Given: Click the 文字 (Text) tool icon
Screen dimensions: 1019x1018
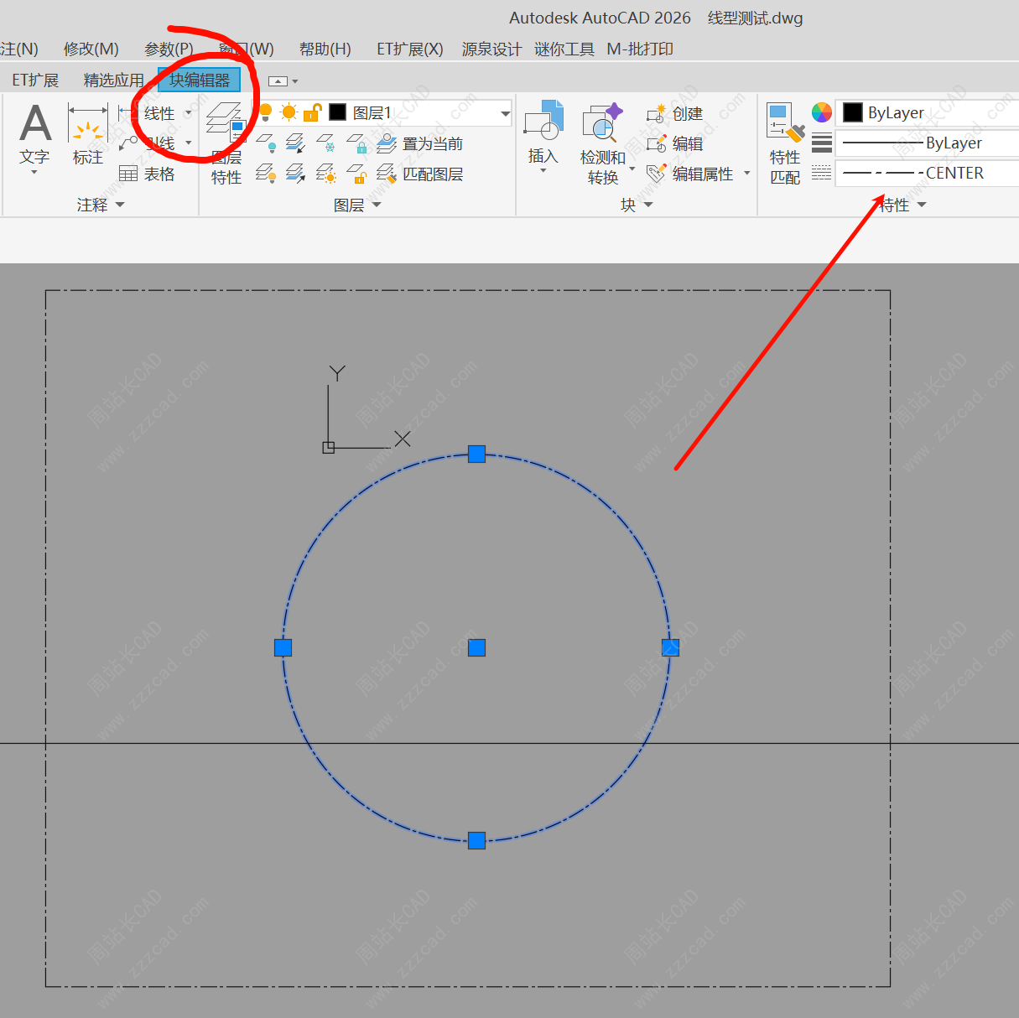Looking at the screenshot, I should tap(34, 126).
